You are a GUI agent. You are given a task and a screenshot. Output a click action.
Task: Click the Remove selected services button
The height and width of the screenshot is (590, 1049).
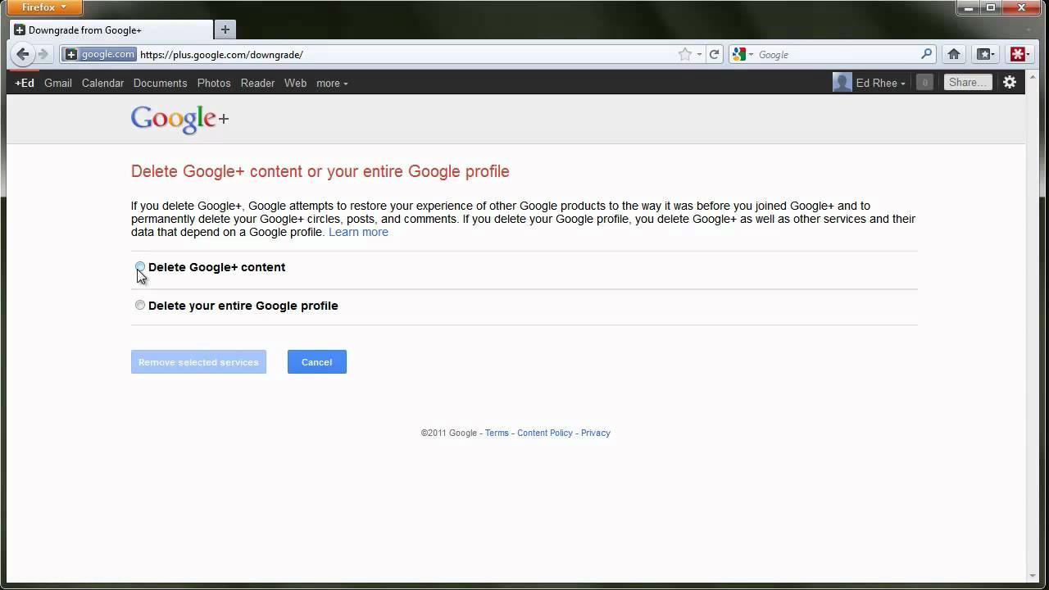[x=198, y=362]
